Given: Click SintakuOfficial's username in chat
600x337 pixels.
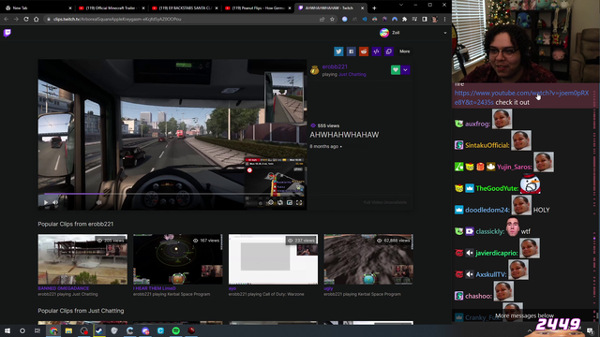Looking at the screenshot, I should (x=487, y=145).
